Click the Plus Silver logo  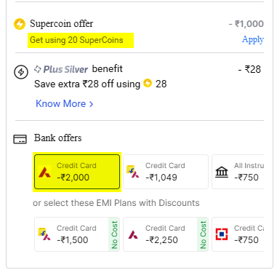pos(61,69)
